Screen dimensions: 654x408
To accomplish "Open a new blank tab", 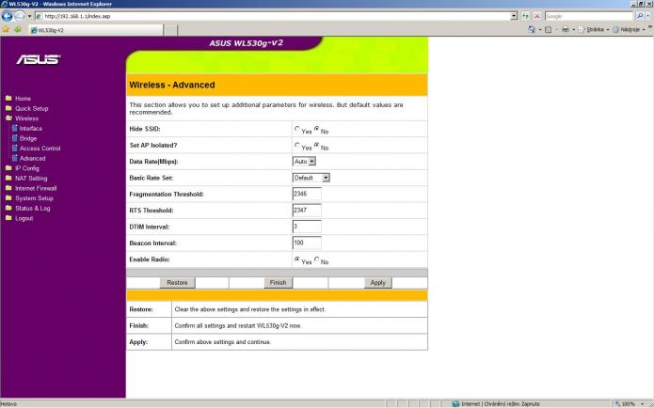I will (170, 30).
